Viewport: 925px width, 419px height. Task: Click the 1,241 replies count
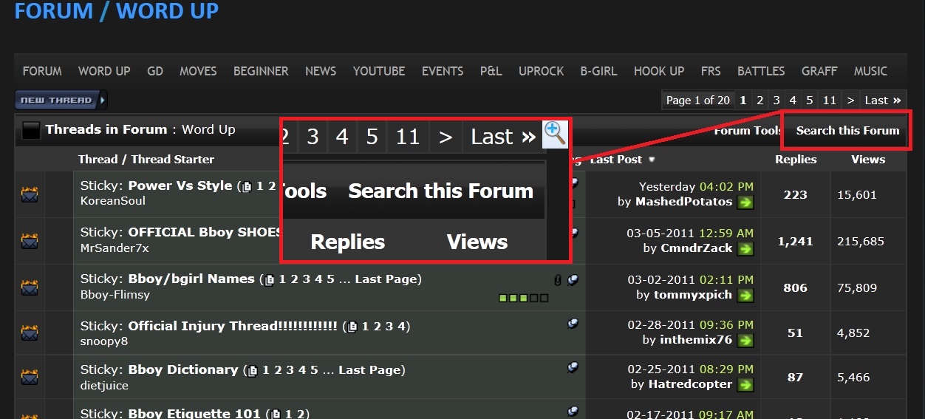point(795,242)
